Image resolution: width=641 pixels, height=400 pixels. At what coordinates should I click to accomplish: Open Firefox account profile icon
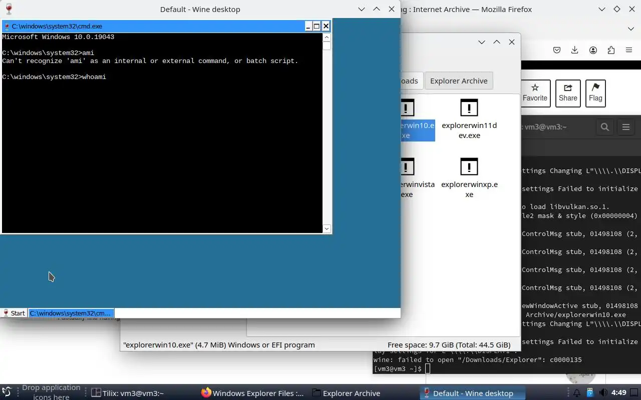[x=593, y=50]
